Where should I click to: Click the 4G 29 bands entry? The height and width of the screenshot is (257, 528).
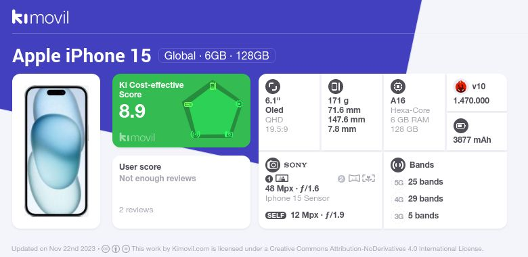pos(418,199)
